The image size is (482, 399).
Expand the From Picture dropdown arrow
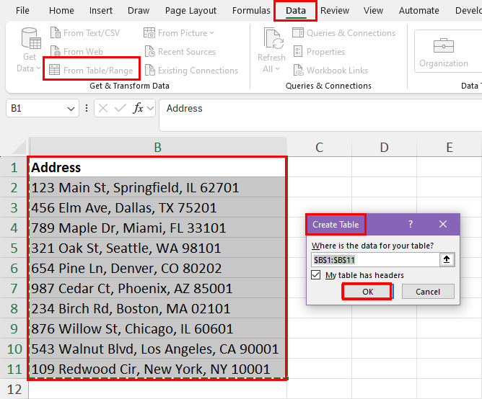212,32
